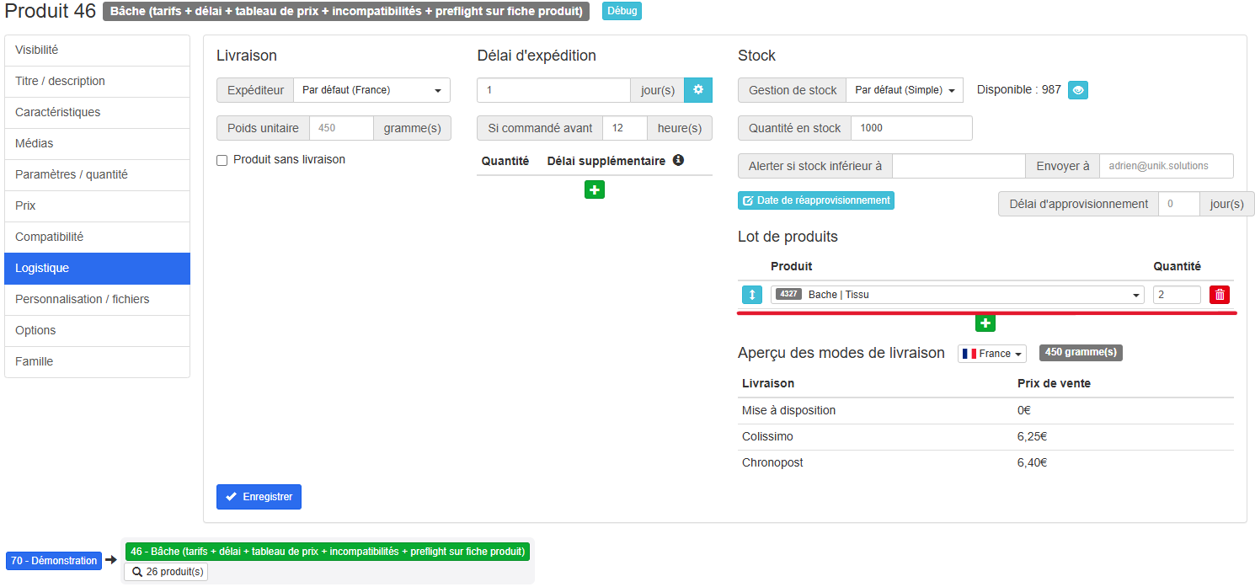The height and width of the screenshot is (587, 1255).
Task: Expand the Bache | Tissu product selector
Action: tap(957, 295)
